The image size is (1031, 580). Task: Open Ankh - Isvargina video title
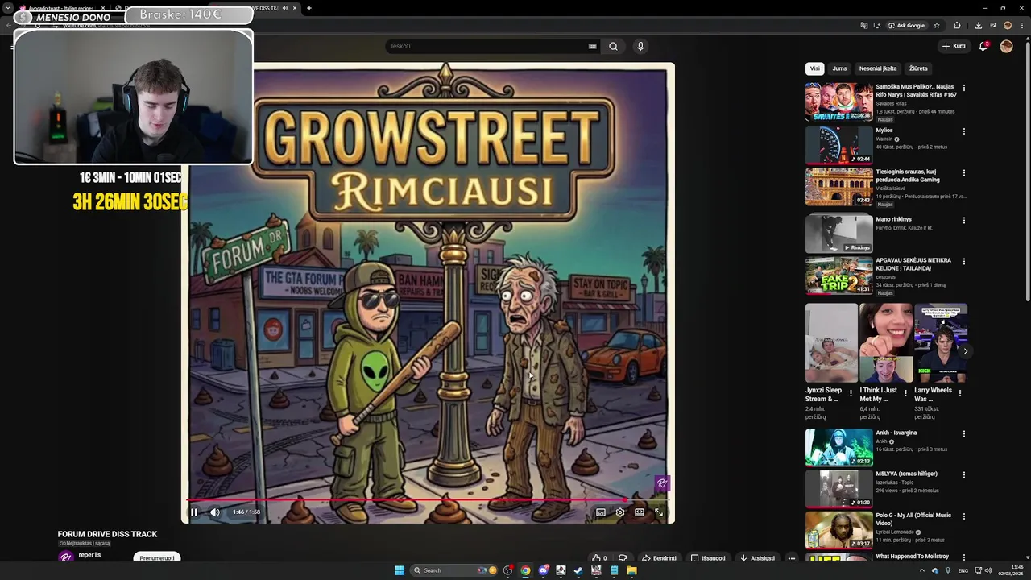[896, 433]
